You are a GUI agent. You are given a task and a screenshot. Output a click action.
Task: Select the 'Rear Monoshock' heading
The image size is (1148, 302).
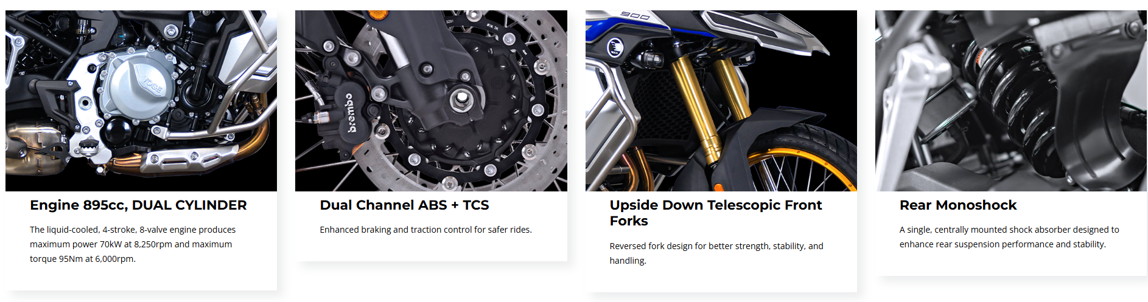tap(958, 205)
